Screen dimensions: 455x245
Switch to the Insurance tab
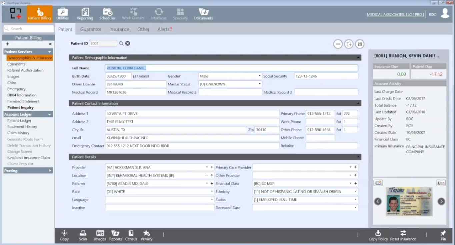point(119,29)
